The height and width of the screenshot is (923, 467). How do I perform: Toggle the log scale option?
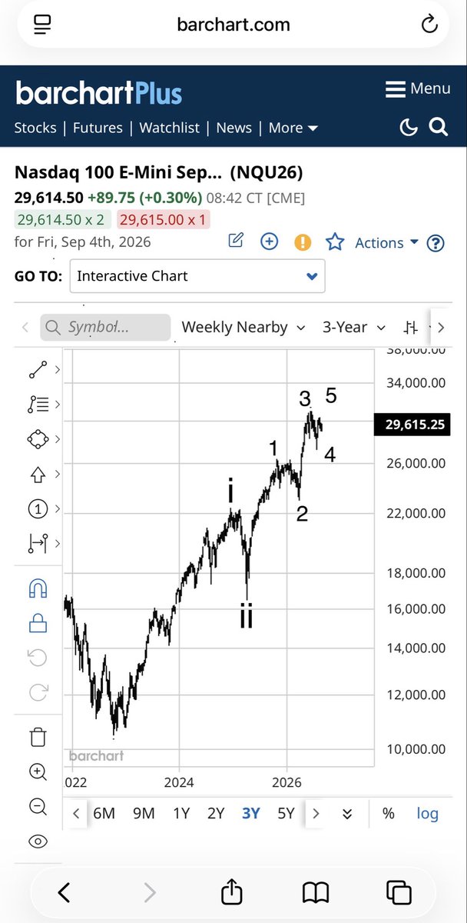428,813
